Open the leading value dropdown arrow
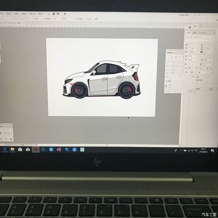The width and height of the screenshot is (218, 218). tap(213, 45)
